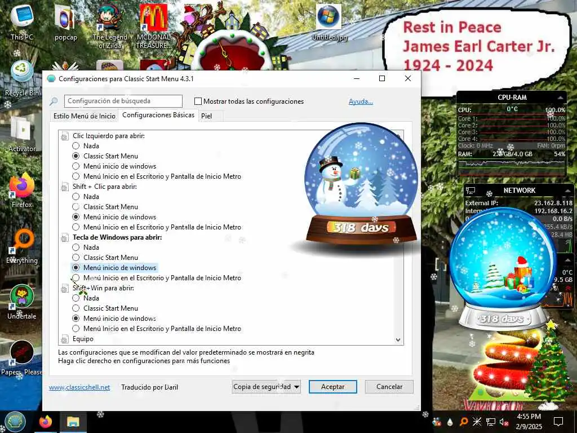Open the Papers, Please desktop icon

coord(22,358)
